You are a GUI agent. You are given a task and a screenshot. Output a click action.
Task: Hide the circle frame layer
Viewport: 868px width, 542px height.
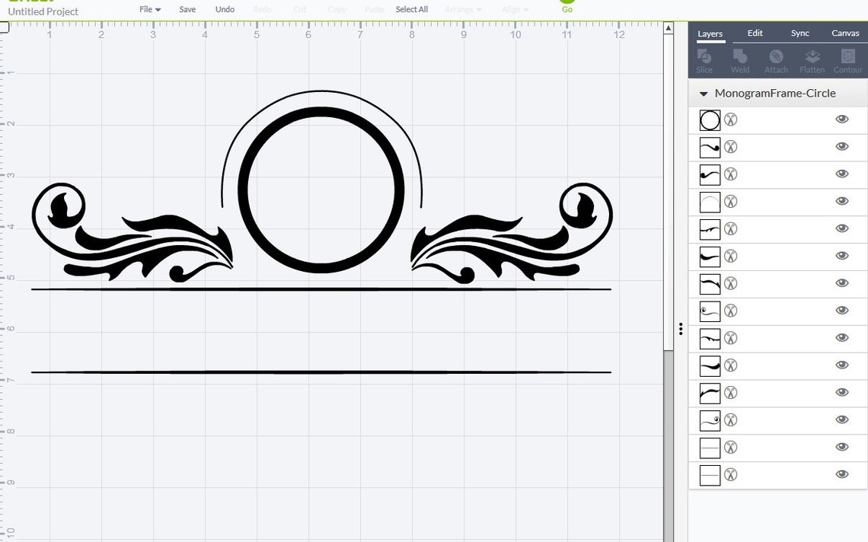point(842,120)
